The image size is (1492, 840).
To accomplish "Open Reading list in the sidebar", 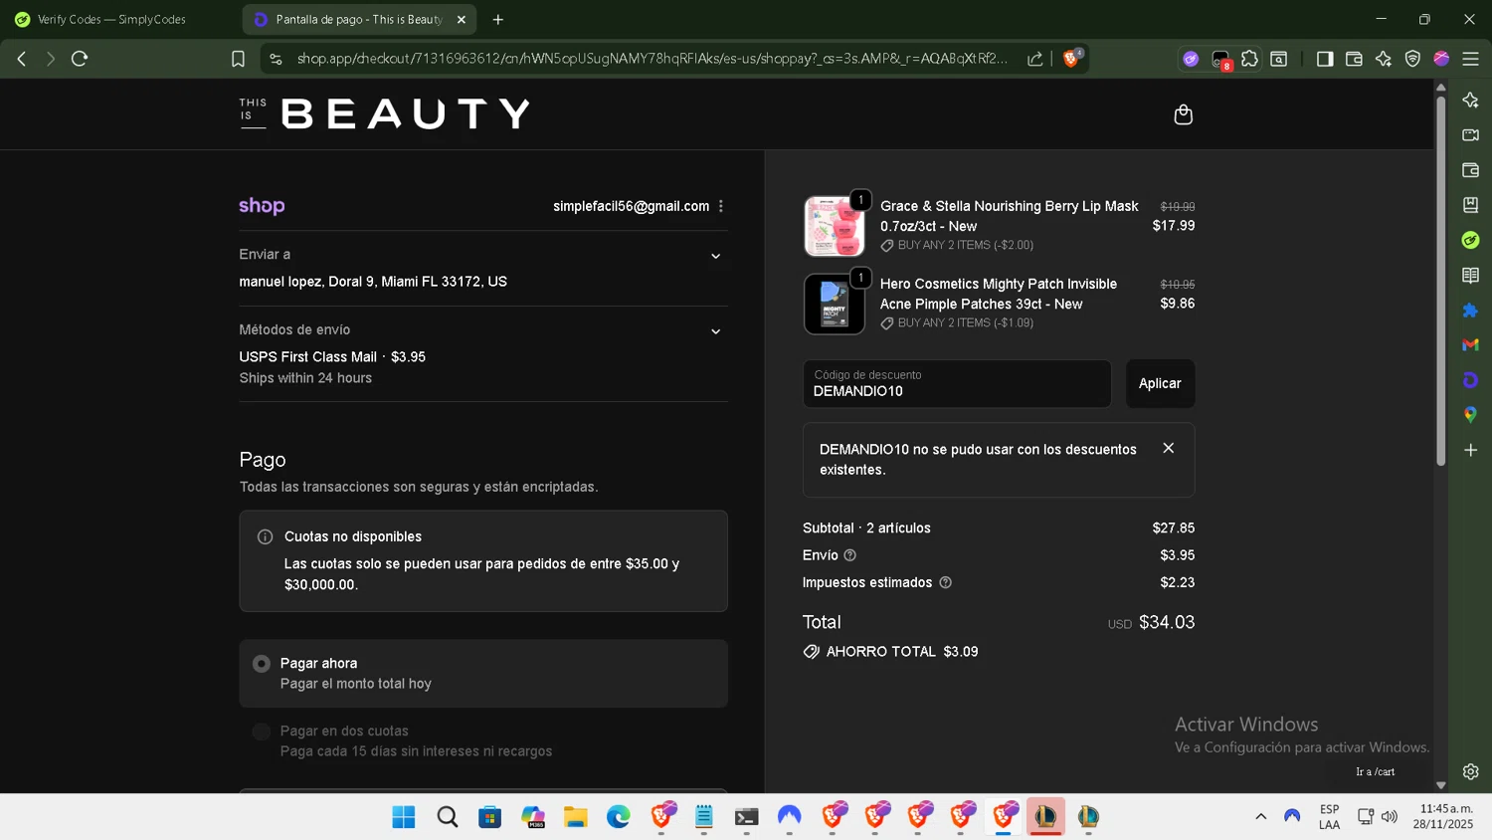I will [1471, 275].
